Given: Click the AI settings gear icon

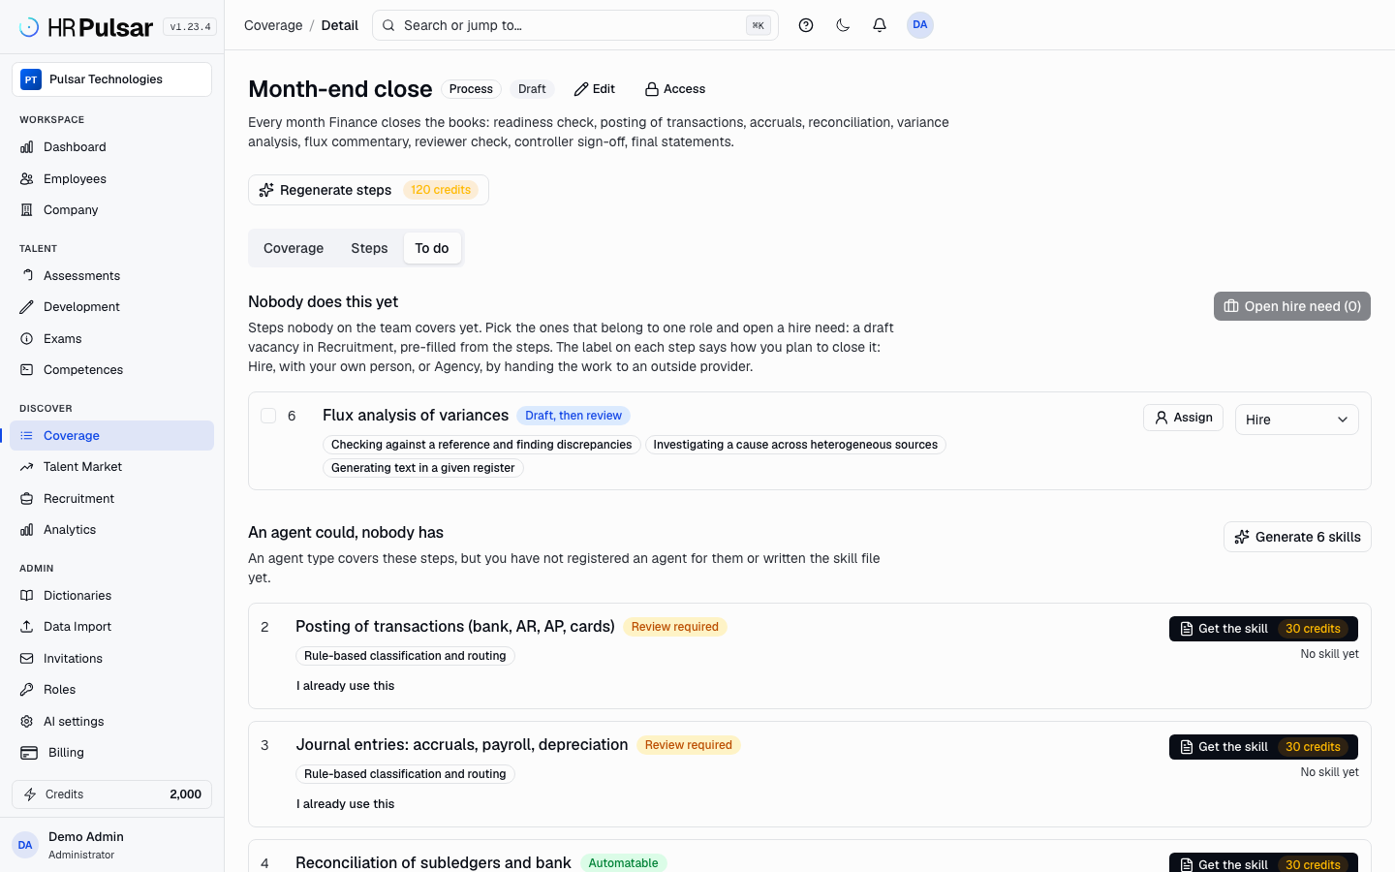Looking at the screenshot, I should coord(27,722).
